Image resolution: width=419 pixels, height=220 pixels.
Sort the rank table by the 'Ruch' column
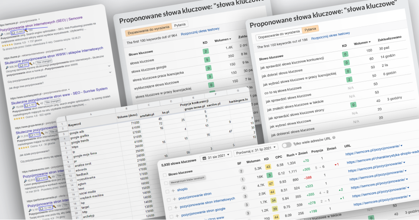pyautogui.click(x=292, y=155)
